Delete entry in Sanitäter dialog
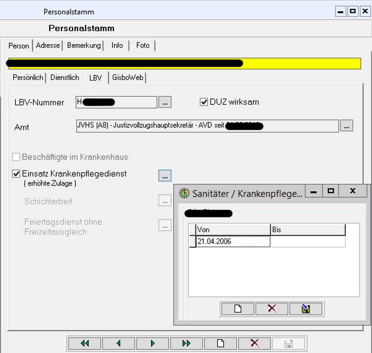 tap(272, 309)
